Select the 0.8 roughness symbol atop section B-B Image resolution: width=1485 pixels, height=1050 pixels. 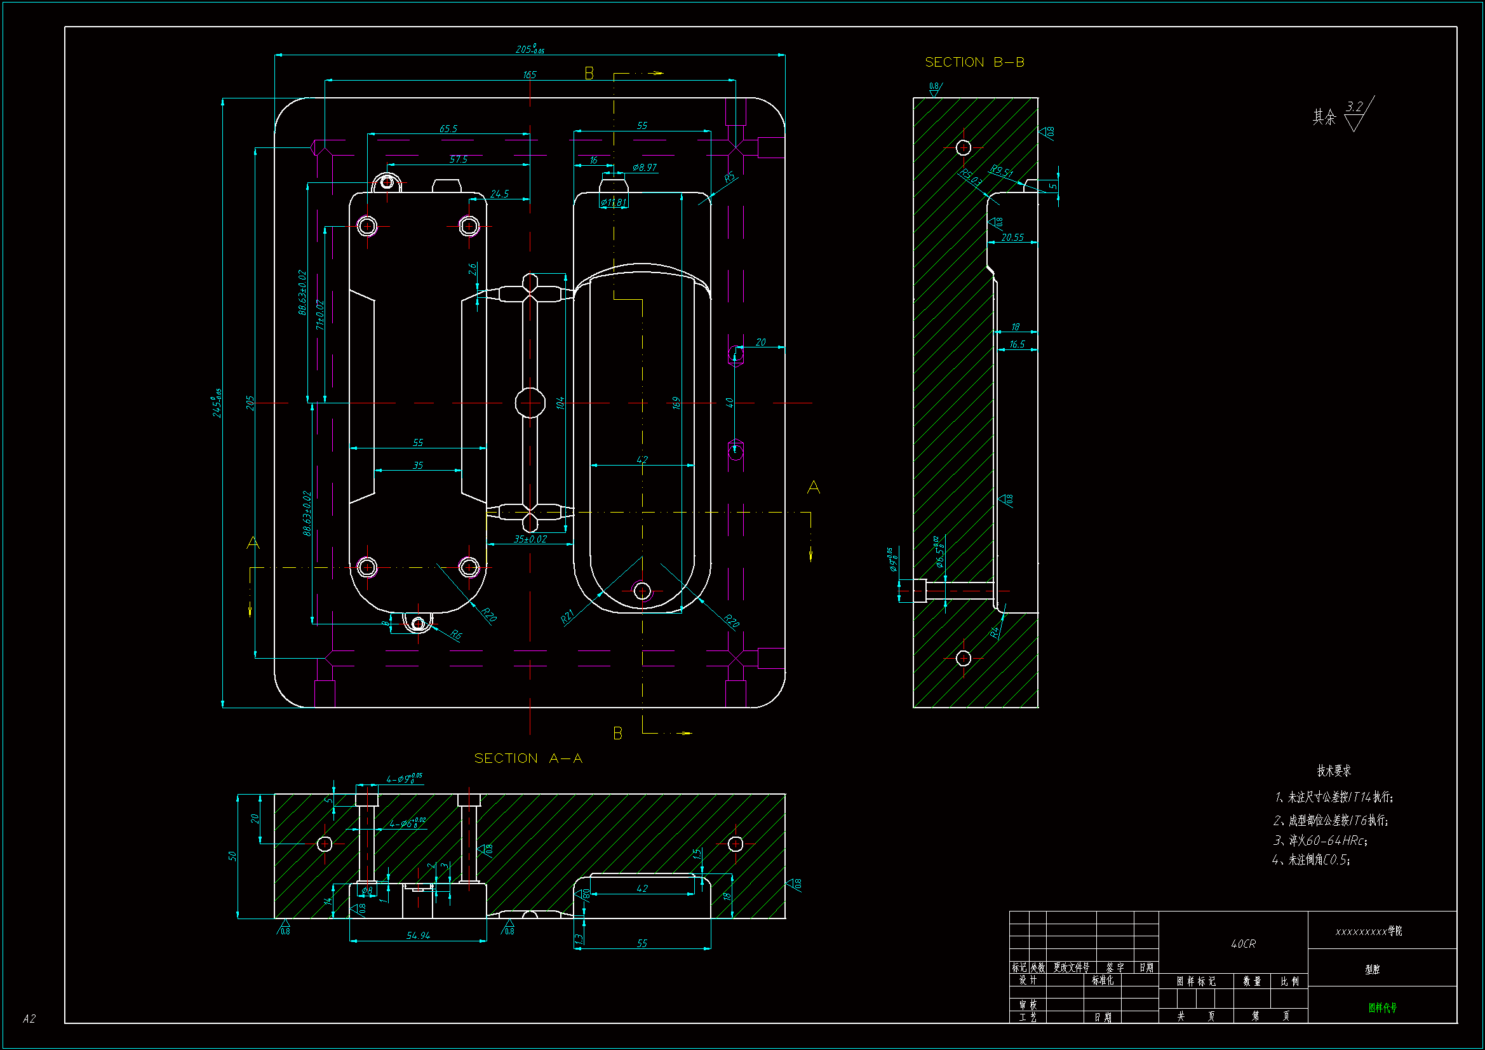934,90
